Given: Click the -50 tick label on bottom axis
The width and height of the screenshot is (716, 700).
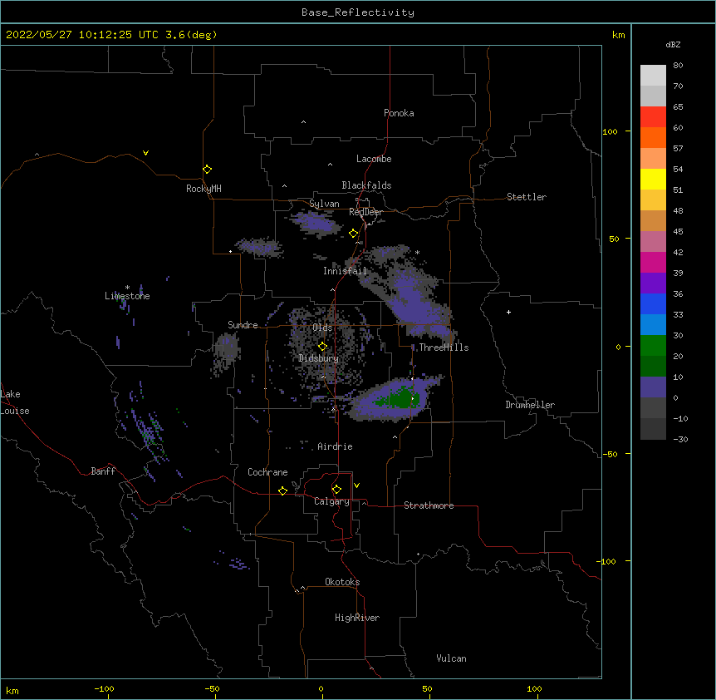Looking at the screenshot, I should 212,688.
